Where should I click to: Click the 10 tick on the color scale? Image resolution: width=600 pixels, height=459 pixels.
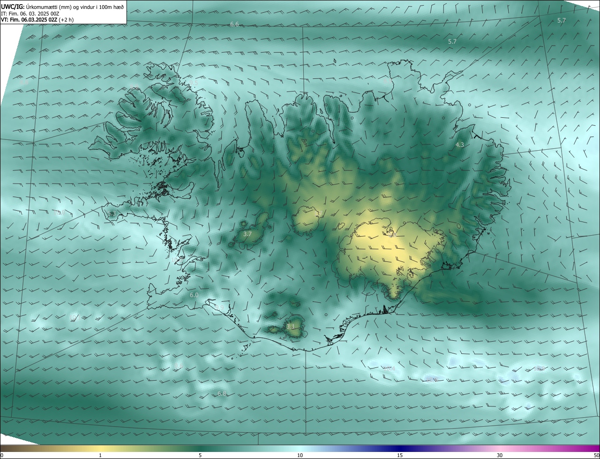(300, 455)
